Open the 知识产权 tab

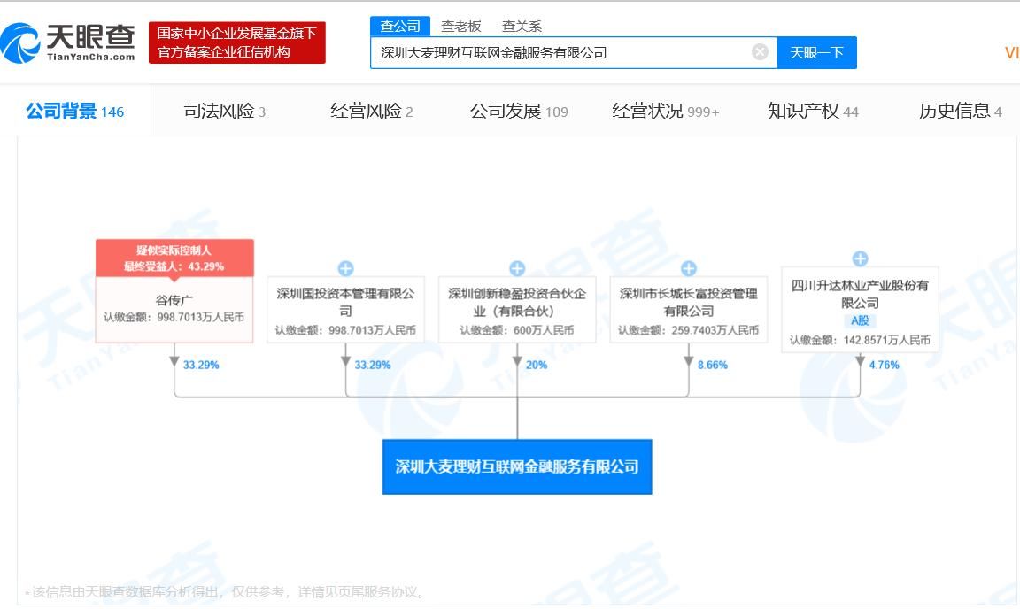[x=813, y=112]
